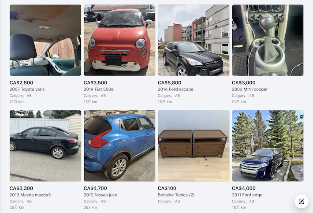The image size is (313, 213).
Task: Open the 2007 Toyota yaris listing photo
Action: click(45, 40)
